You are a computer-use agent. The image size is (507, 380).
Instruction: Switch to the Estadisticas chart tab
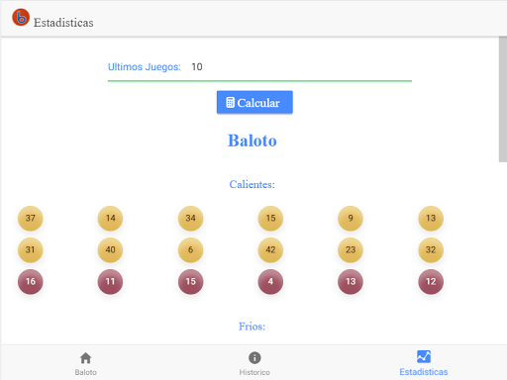pos(424,363)
